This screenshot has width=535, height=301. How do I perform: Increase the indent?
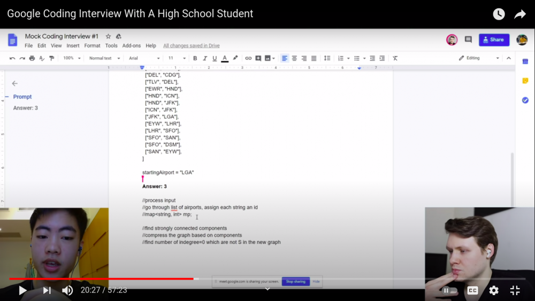382,58
